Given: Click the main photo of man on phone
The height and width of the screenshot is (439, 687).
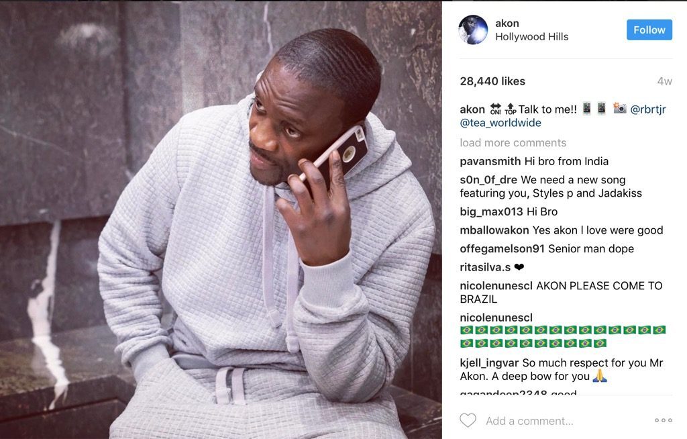Looking at the screenshot, I should (x=221, y=220).
